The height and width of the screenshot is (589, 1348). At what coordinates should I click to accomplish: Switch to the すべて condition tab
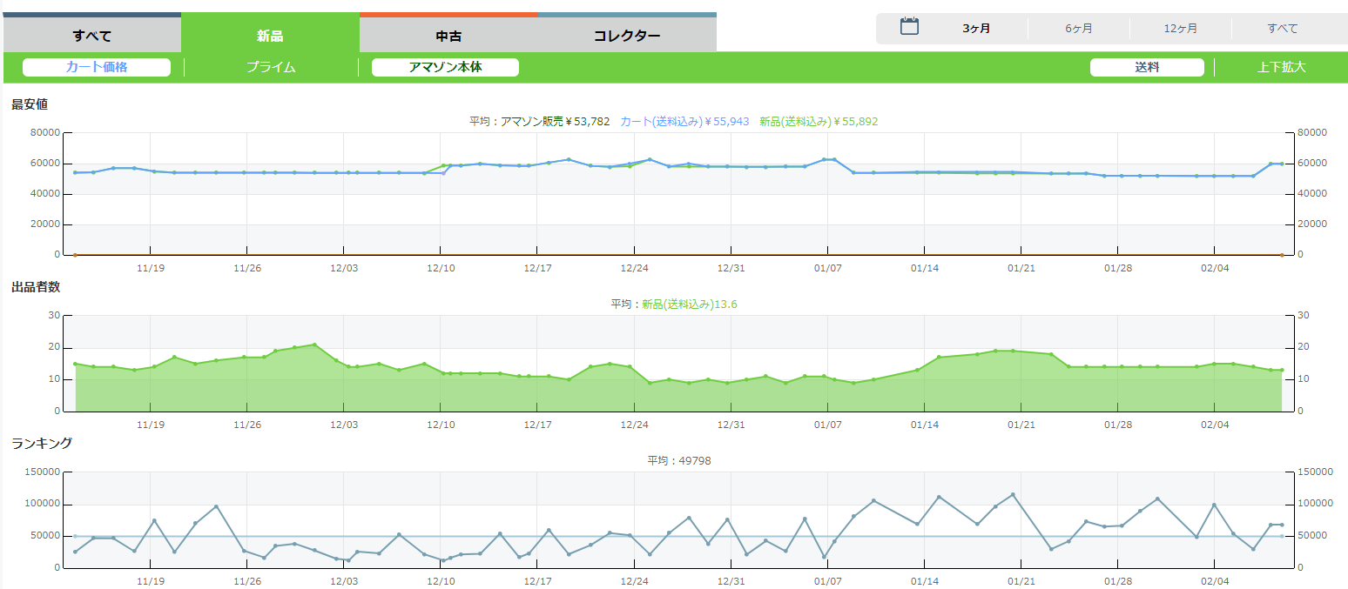tap(91, 36)
